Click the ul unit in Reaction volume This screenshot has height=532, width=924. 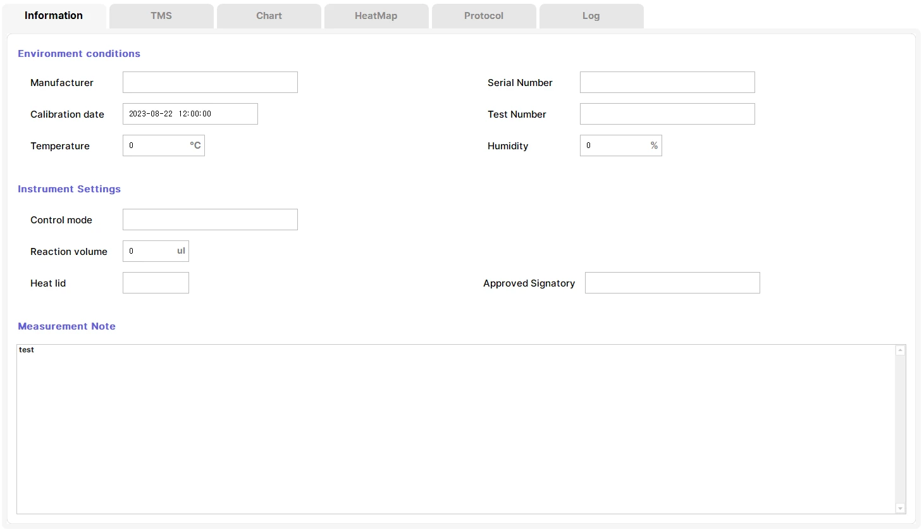(x=181, y=251)
